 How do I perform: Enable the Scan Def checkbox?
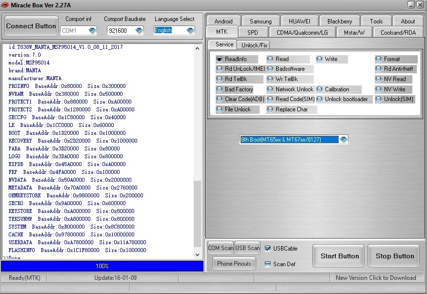(x=268, y=264)
